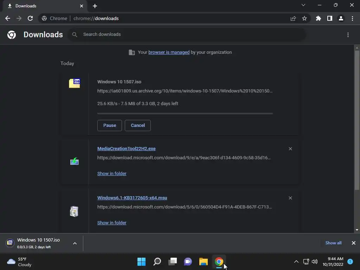The image size is (360, 270).
Task: Open the Windows Start menu
Action: pos(141,262)
